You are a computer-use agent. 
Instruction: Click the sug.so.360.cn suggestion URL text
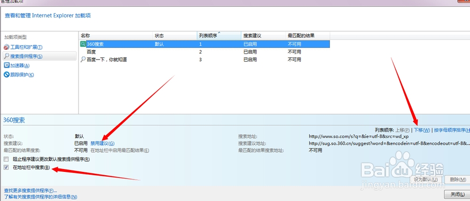(x=389, y=144)
